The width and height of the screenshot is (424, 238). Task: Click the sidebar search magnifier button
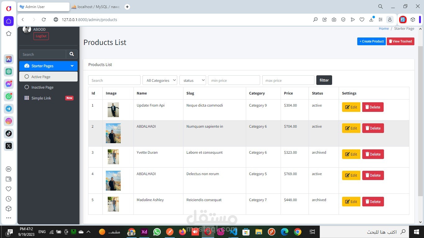pos(72,54)
